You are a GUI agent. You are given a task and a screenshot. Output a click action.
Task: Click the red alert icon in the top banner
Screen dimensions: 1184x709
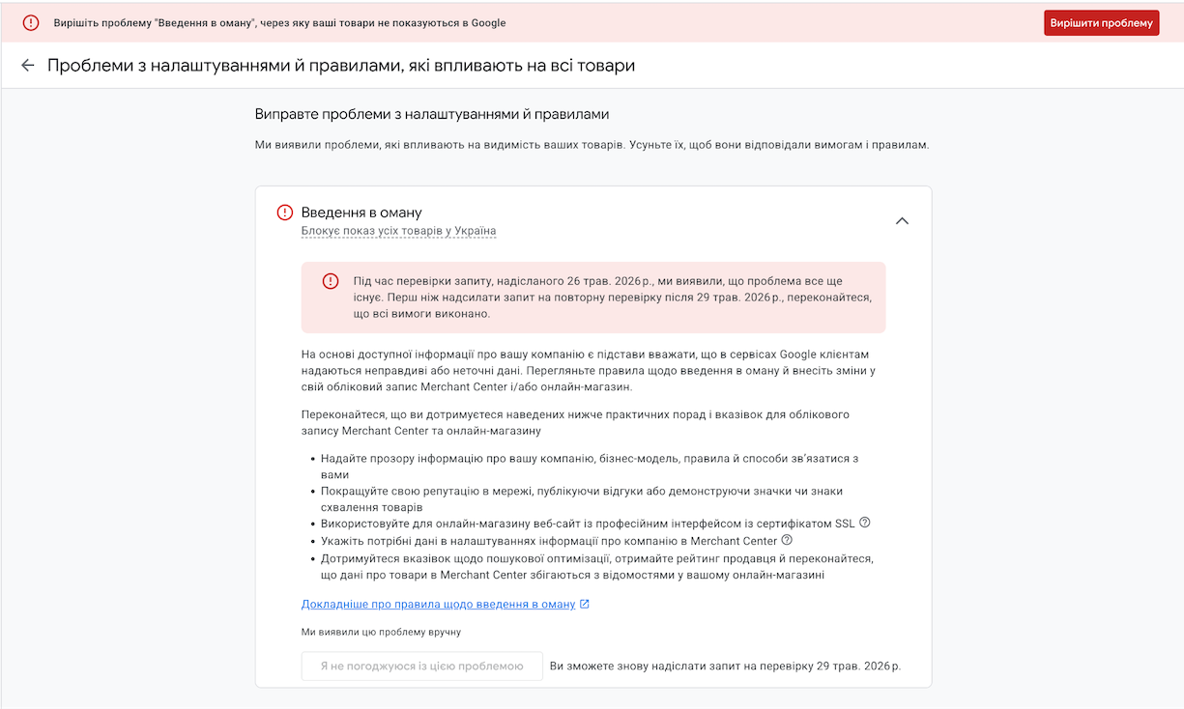[x=31, y=22]
